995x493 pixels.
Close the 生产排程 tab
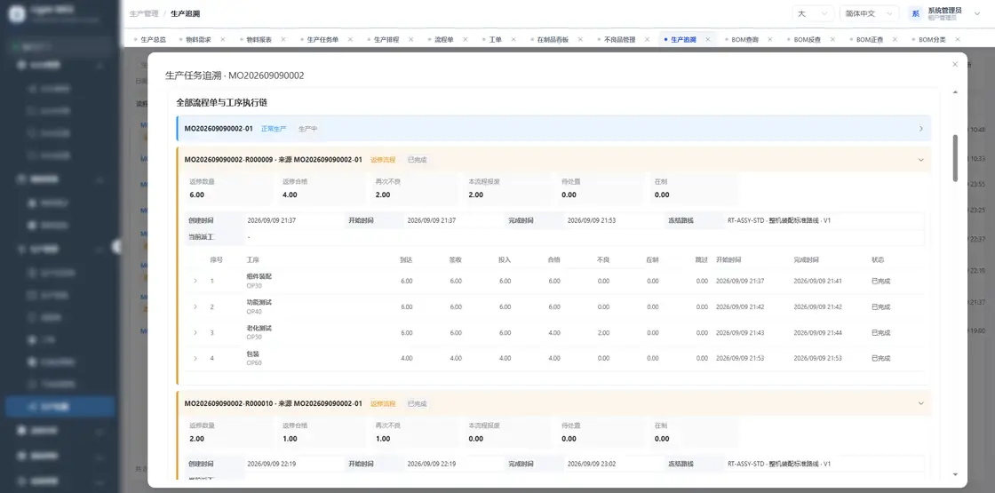pyautogui.click(x=410, y=39)
